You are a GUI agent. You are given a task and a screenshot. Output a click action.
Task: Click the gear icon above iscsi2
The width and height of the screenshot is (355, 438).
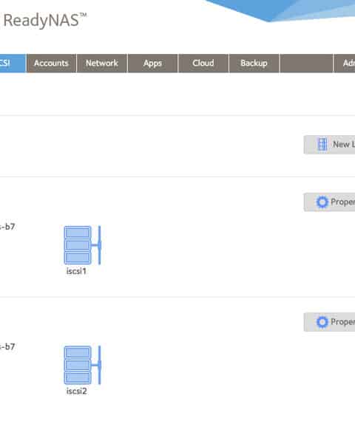click(x=322, y=322)
